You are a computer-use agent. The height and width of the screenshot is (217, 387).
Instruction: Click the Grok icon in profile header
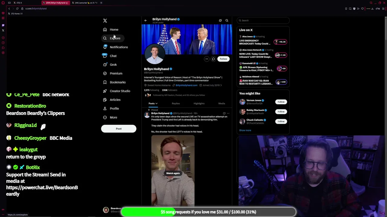(x=220, y=20)
